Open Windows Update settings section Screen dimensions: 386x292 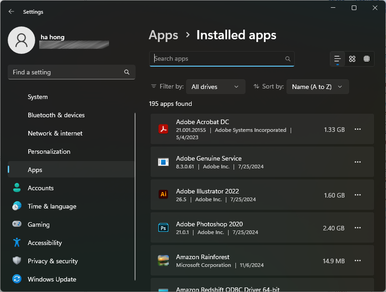(52, 279)
